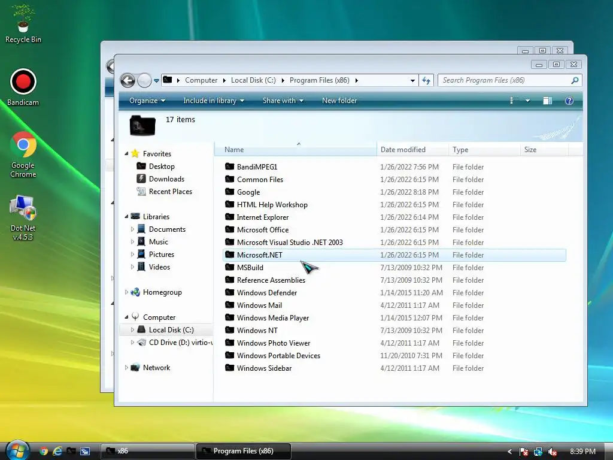Show hidden tray icons arrow
Viewport: 613px width, 460px height.
click(509, 452)
